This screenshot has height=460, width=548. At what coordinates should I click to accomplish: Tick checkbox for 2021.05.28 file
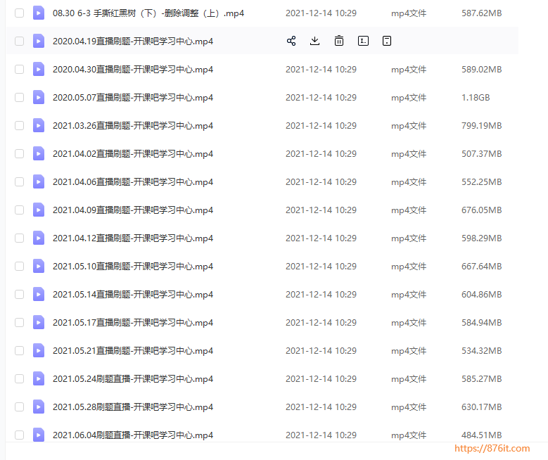pos(19,407)
